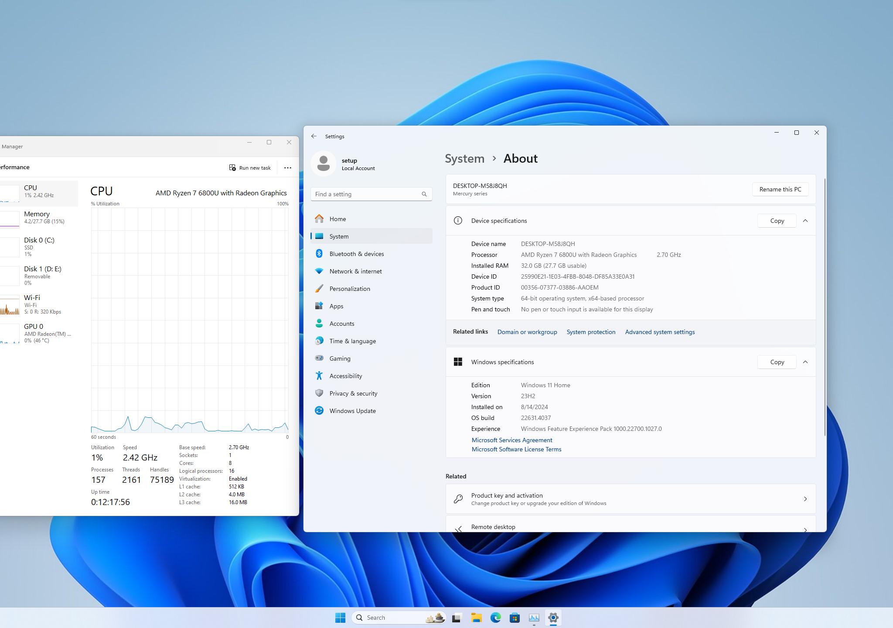
Task: Open Network & internet settings
Action: click(355, 271)
